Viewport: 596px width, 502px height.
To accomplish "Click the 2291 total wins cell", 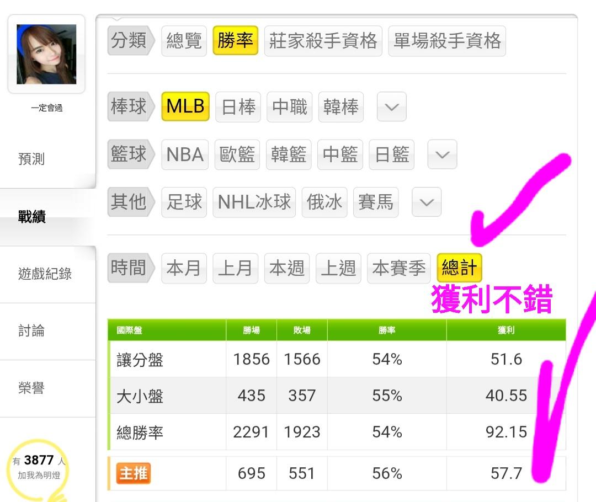I will click(251, 432).
